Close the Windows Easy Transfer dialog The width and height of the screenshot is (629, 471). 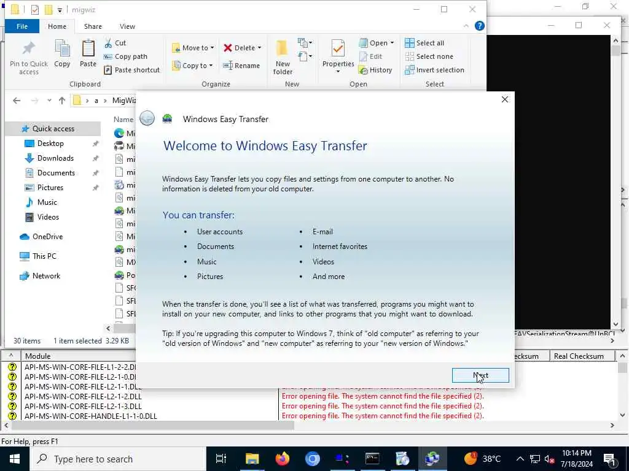point(505,99)
